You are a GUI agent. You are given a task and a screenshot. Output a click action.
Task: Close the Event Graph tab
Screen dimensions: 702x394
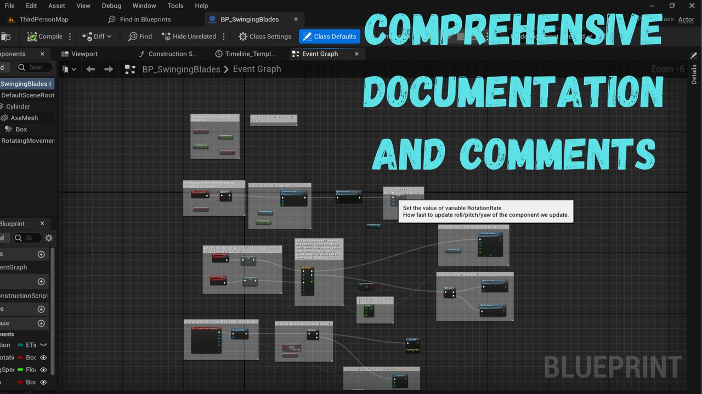pyautogui.click(x=356, y=54)
